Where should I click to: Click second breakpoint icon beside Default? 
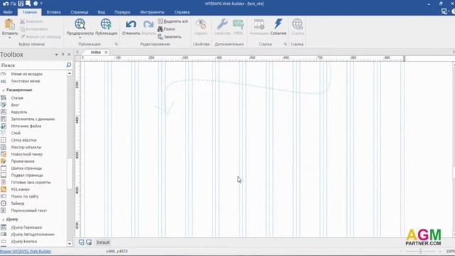[89, 242]
